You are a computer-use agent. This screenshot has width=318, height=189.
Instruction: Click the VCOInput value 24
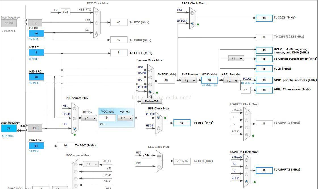tap(107, 118)
